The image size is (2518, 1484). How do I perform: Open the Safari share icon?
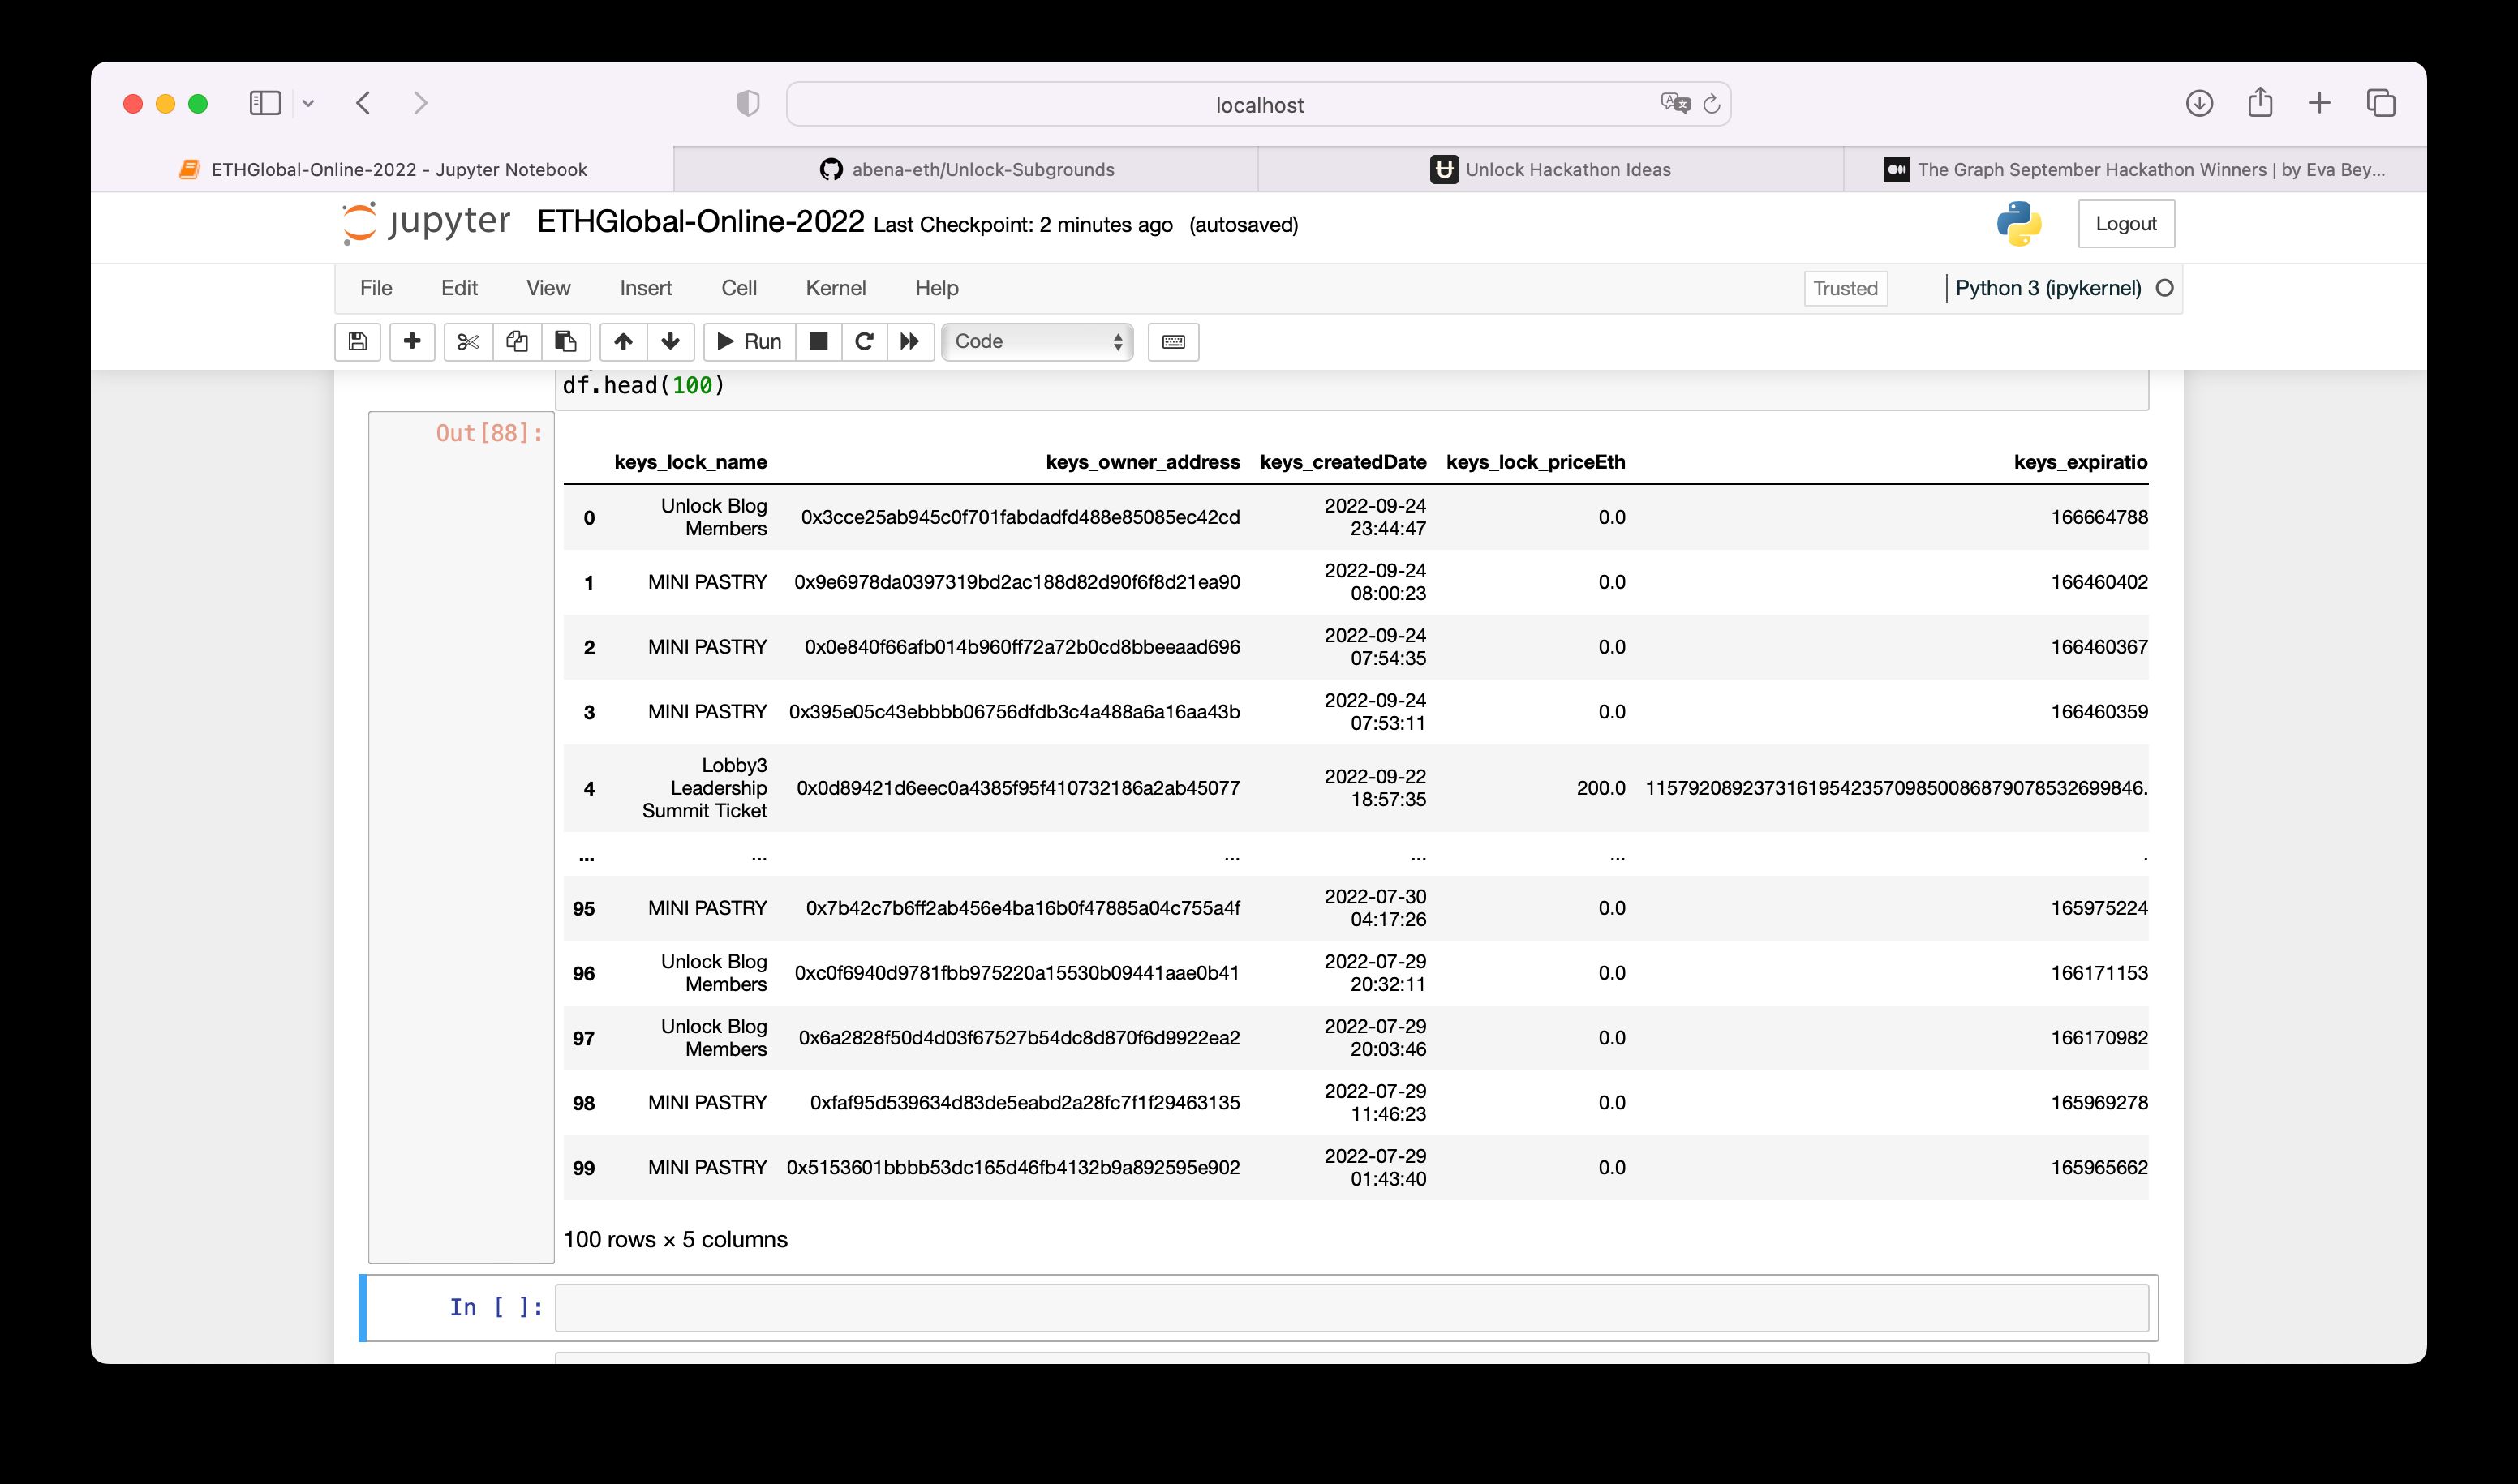point(2260,102)
